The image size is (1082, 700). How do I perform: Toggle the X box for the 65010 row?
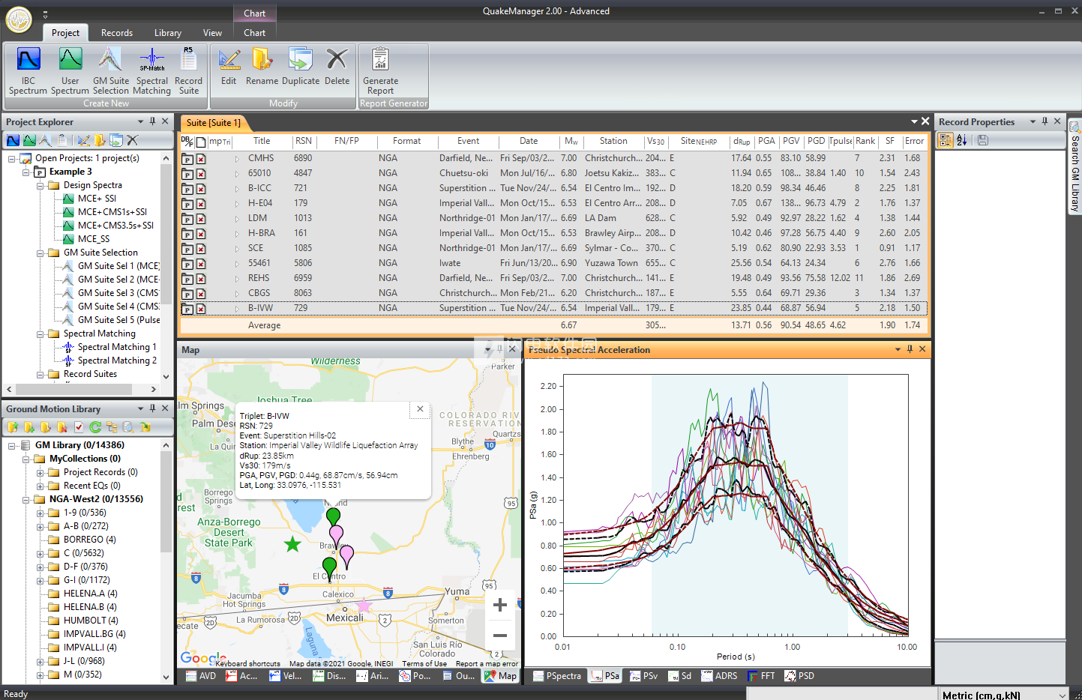pyautogui.click(x=201, y=174)
